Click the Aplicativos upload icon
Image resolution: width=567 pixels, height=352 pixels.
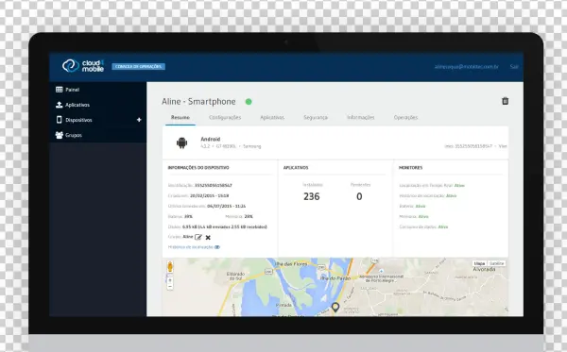click(x=60, y=105)
